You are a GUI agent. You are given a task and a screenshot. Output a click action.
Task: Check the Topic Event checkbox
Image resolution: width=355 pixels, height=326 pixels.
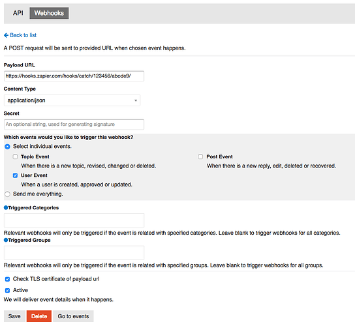click(x=15, y=156)
